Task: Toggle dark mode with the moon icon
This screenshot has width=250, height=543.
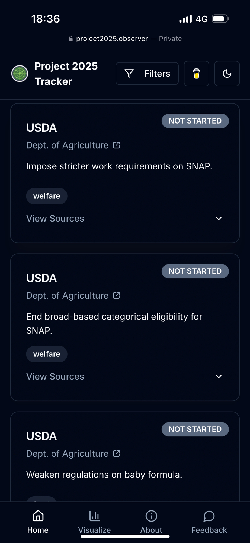Action: pos(227,74)
